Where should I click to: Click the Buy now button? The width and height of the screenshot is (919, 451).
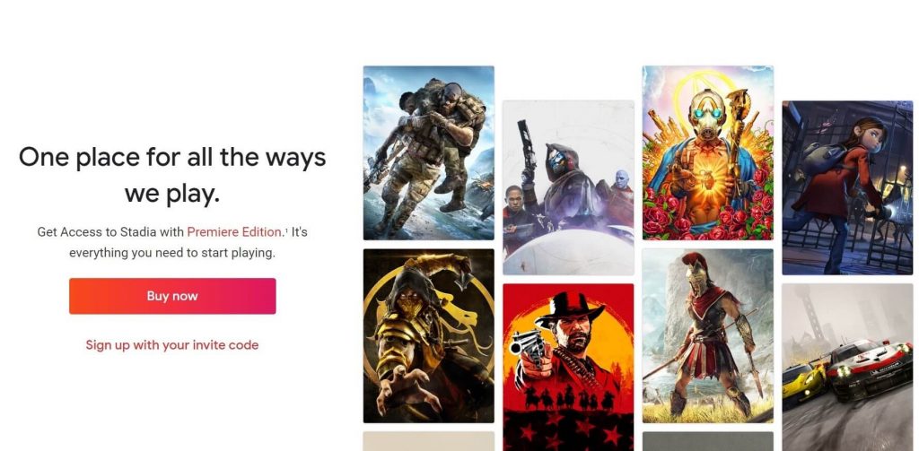click(172, 296)
